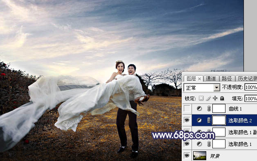This screenshot has height=161, width=257.
Task: Click the 背景 layer thumbnail
Action: click(x=200, y=156)
